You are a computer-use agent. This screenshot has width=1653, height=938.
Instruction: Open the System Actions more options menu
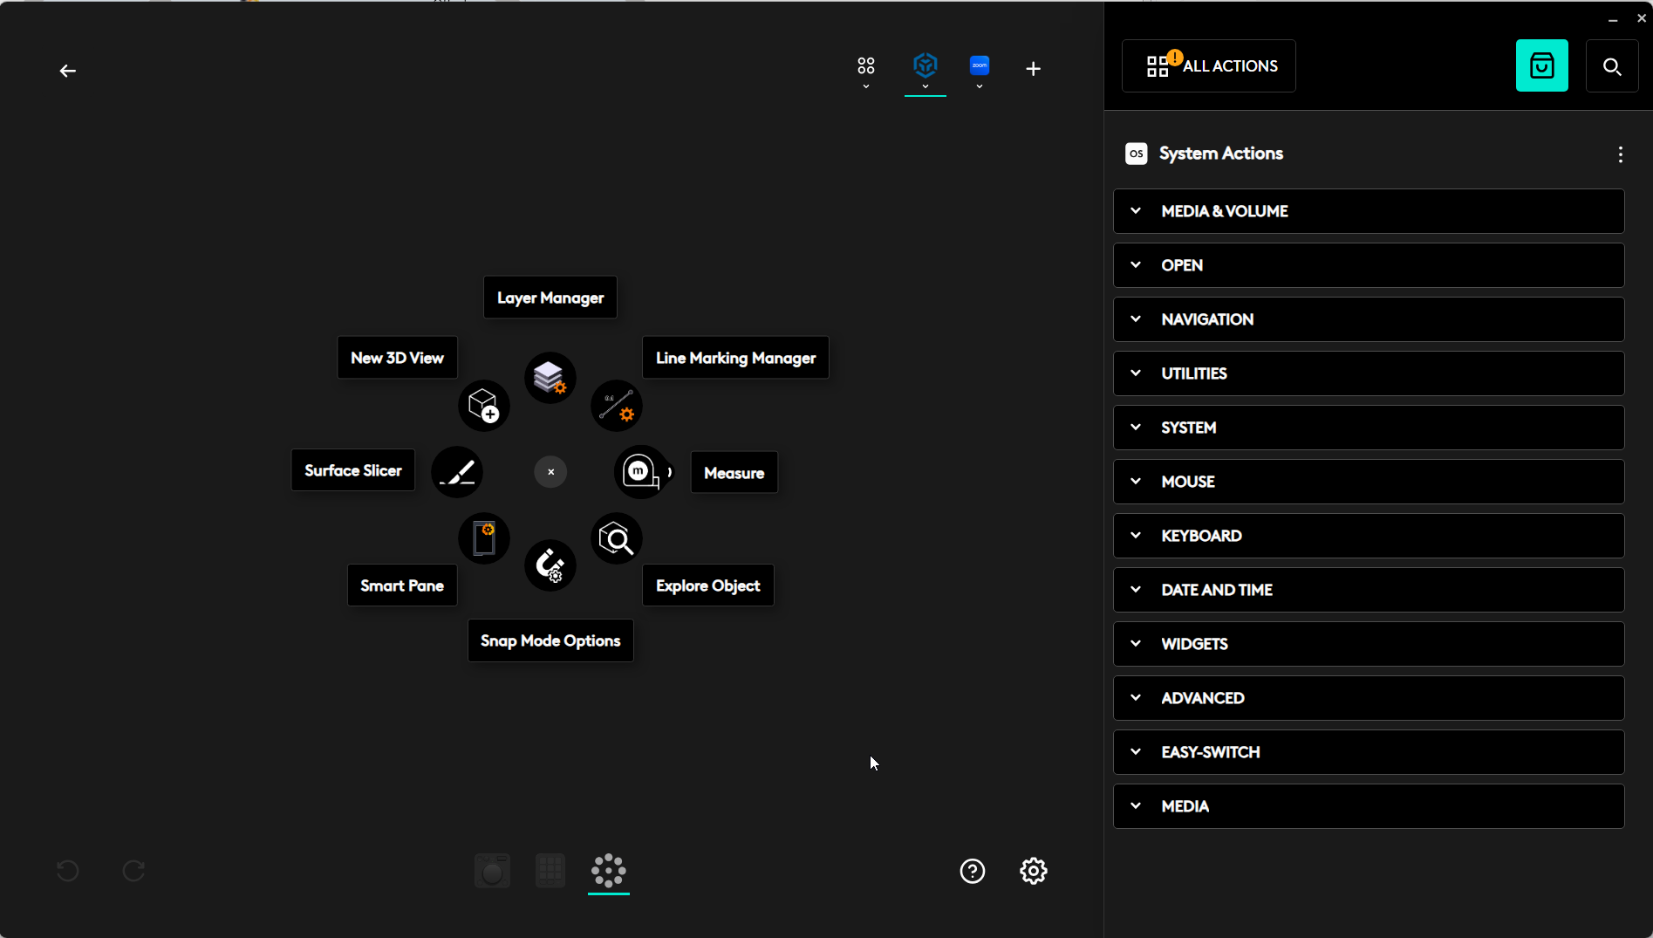pos(1620,154)
